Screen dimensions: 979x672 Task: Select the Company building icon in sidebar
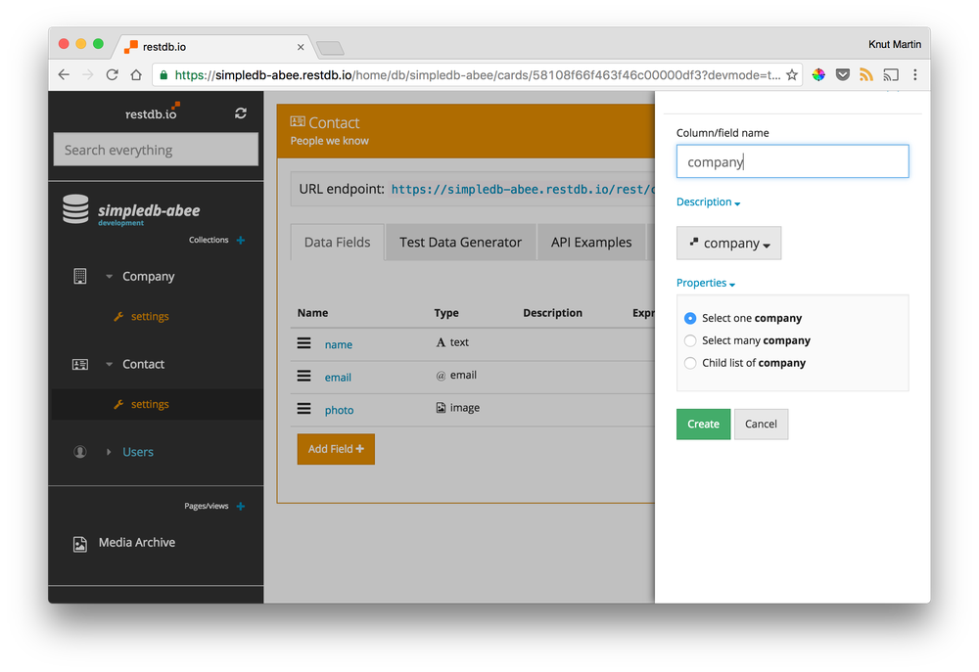[x=79, y=276]
